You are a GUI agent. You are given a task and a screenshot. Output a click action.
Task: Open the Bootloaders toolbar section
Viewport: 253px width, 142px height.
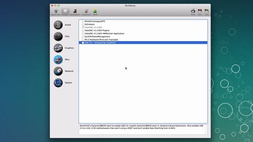click(x=75, y=12)
